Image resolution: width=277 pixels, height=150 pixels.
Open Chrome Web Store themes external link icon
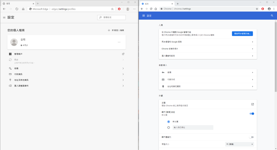coord(253,104)
